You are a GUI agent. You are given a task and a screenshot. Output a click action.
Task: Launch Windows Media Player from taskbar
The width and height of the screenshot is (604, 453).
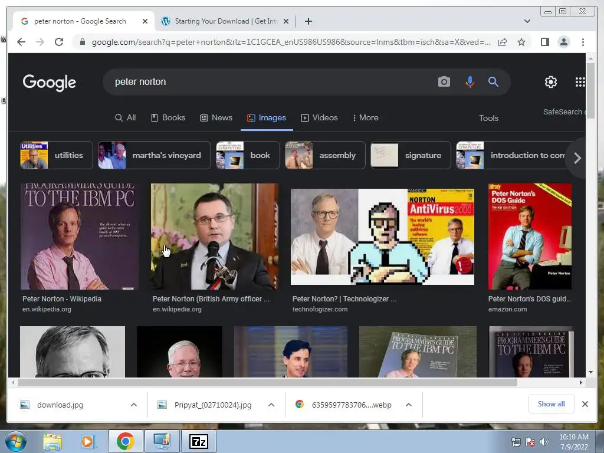[88, 441]
